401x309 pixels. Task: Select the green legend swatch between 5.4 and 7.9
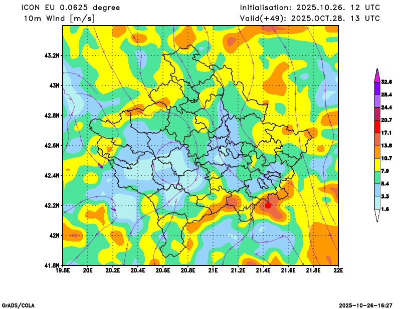pos(377,177)
